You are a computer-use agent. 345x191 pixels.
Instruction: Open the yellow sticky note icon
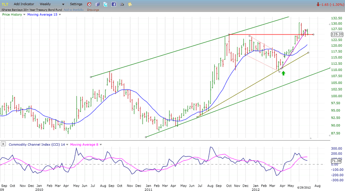click(x=130, y=4)
